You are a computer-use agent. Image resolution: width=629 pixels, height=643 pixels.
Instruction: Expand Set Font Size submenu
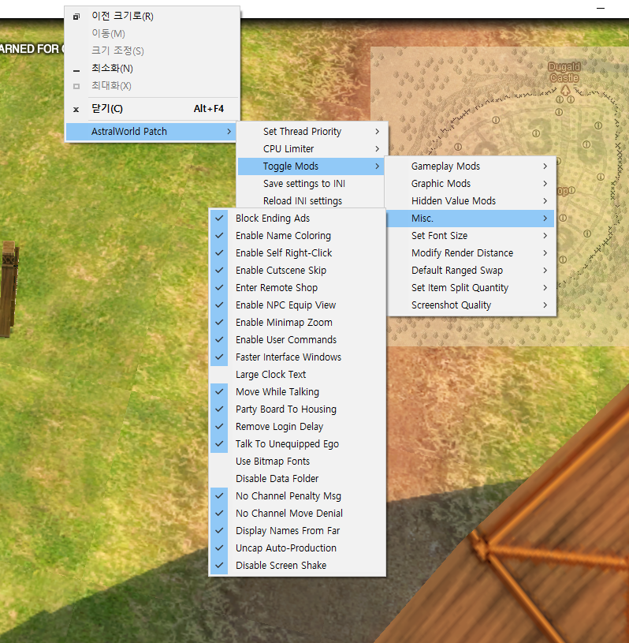pyautogui.click(x=471, y=235)
